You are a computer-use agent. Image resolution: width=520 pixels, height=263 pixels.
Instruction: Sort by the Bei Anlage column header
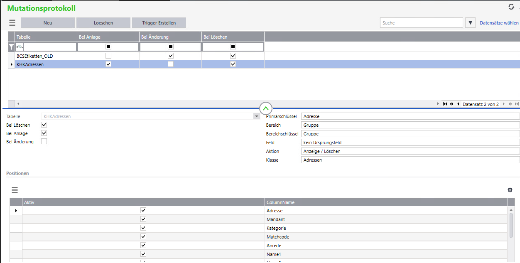tap(108, 37)
